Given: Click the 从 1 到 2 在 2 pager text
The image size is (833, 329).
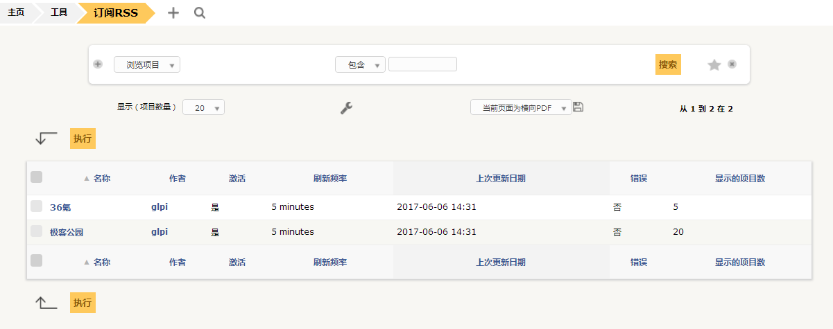Looking at the screenshot, I should [706, 109].
